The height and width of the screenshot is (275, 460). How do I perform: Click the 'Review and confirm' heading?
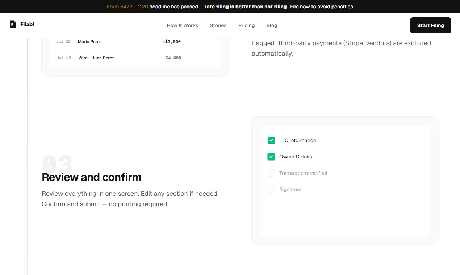pos(92,177)
